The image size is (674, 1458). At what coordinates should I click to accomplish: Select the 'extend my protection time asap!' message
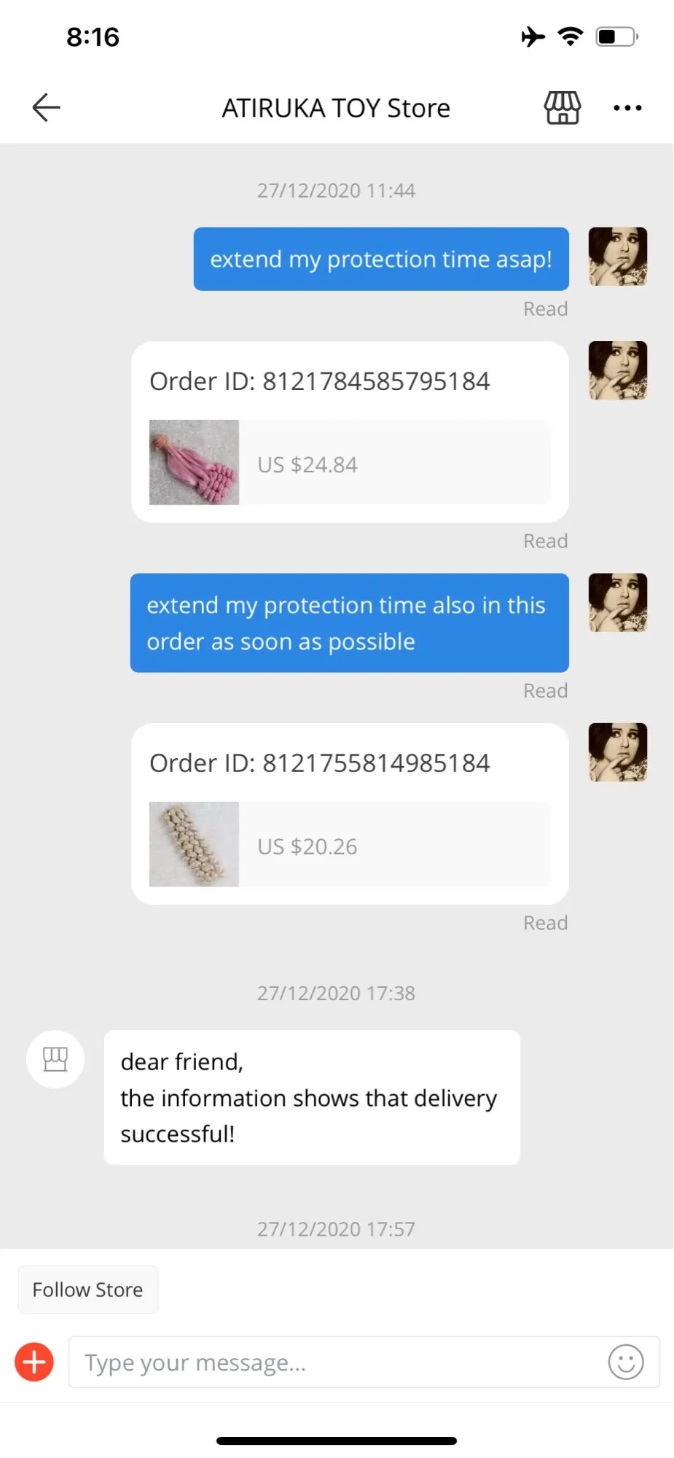click(381, 259)
